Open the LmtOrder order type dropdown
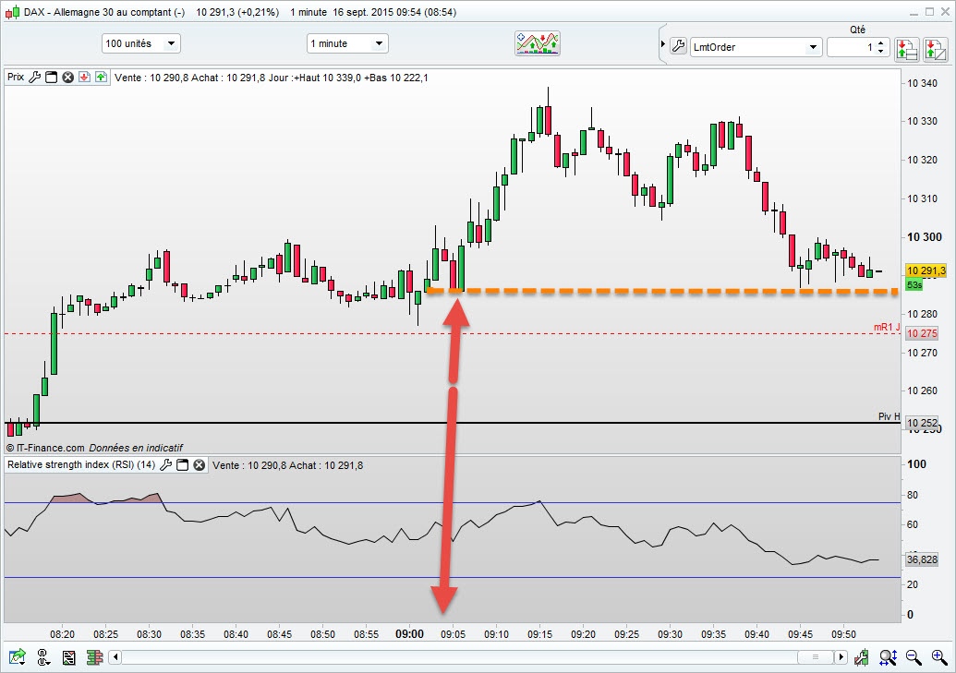 (x=756, y=47)
